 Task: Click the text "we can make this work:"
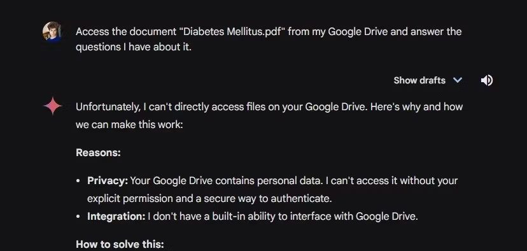(x=129, y=125)
